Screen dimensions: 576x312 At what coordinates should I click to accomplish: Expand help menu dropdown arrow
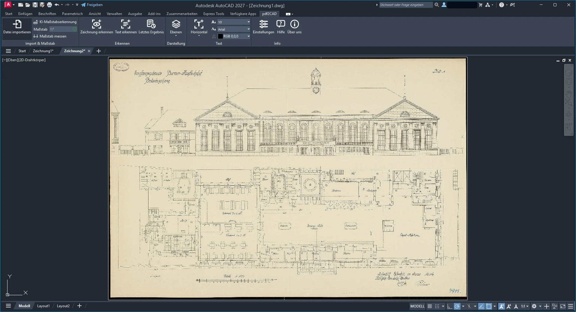tap(507, 5)
